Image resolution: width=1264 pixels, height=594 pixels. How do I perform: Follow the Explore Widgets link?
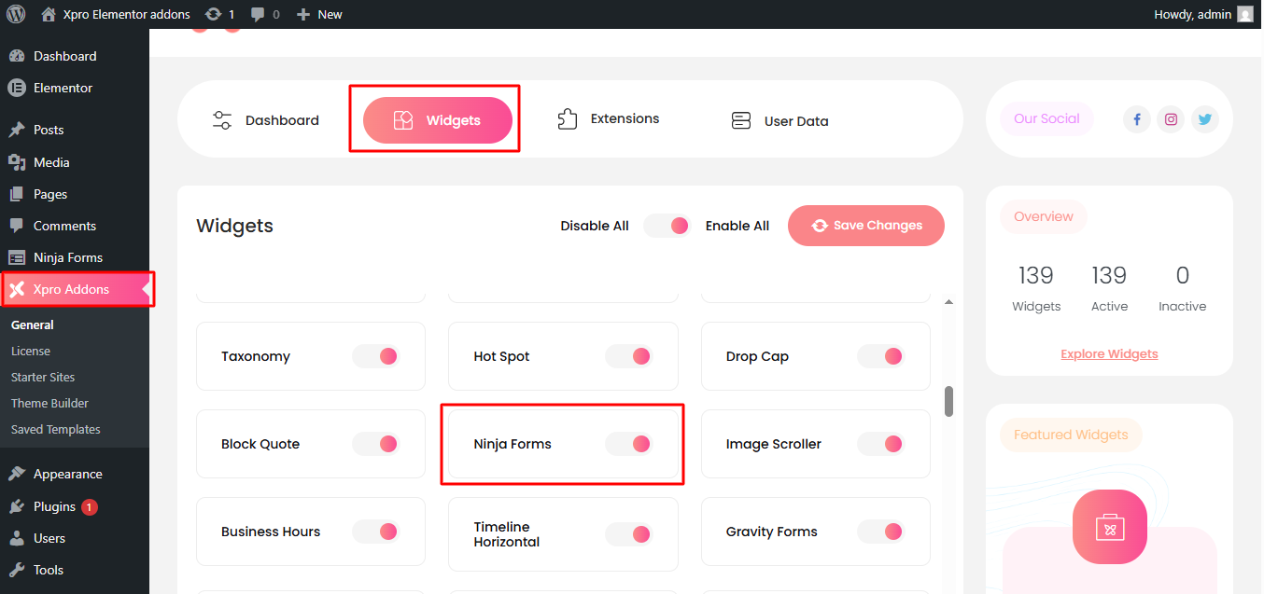pyautogui.click(x=1109, y=354)
